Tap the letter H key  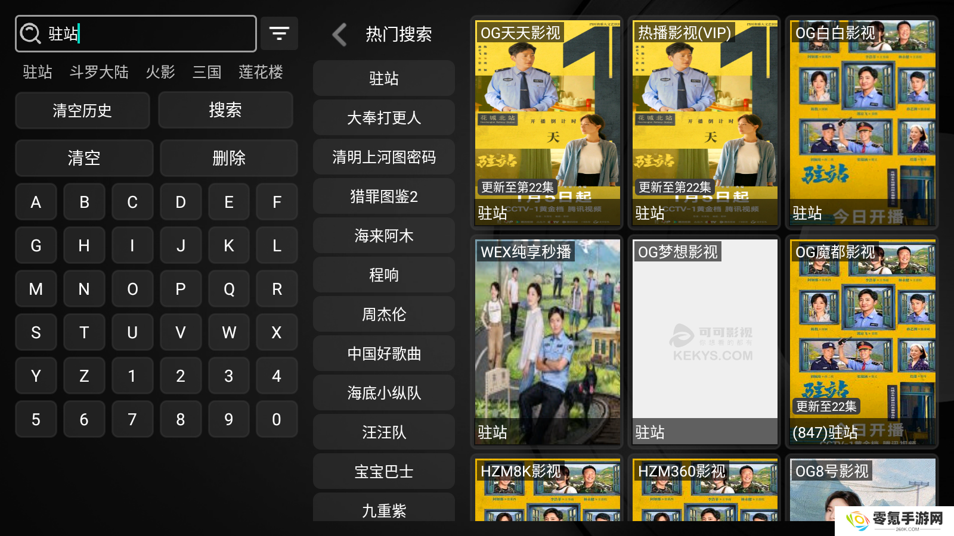[84, 245]
